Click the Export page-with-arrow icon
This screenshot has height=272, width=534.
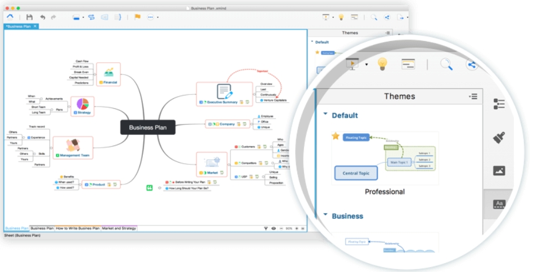(x=401, y=17)
